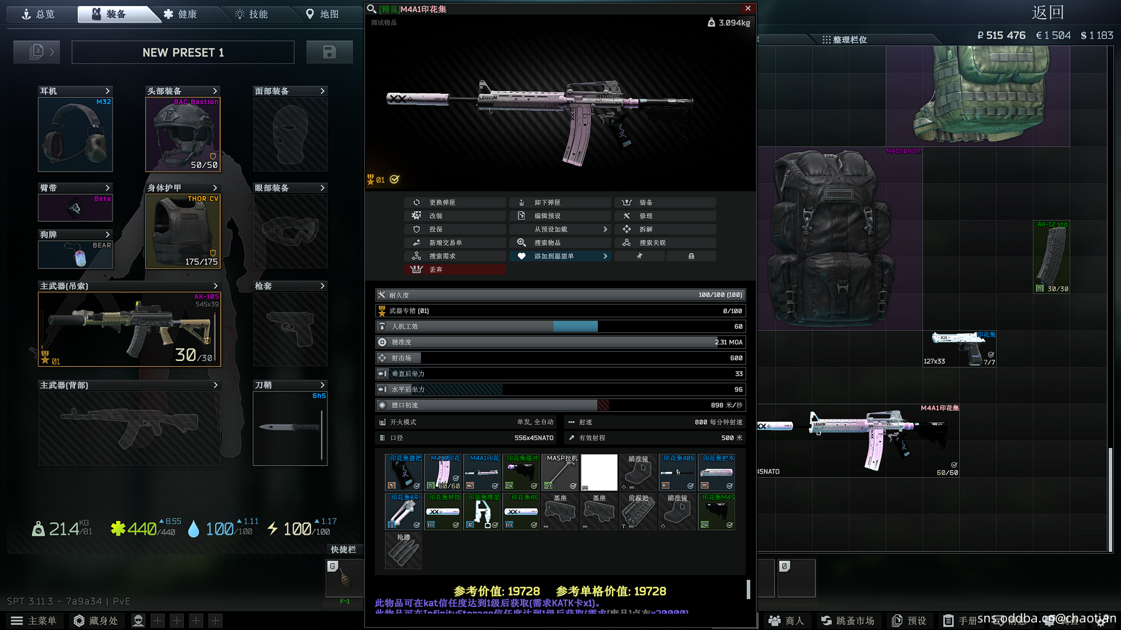Screen dimensions: 1121x630
Task: Open 编辑预设 edit preset option
Action: tap(560, 216)
